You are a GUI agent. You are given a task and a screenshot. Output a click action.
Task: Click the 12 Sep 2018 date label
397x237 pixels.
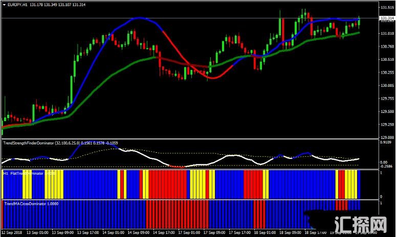pos(12,232)
